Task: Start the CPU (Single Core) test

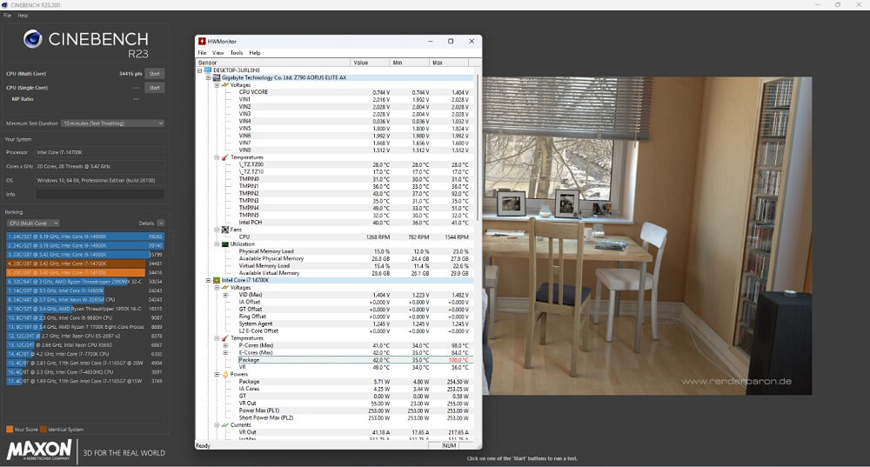Action: point(154,88)
